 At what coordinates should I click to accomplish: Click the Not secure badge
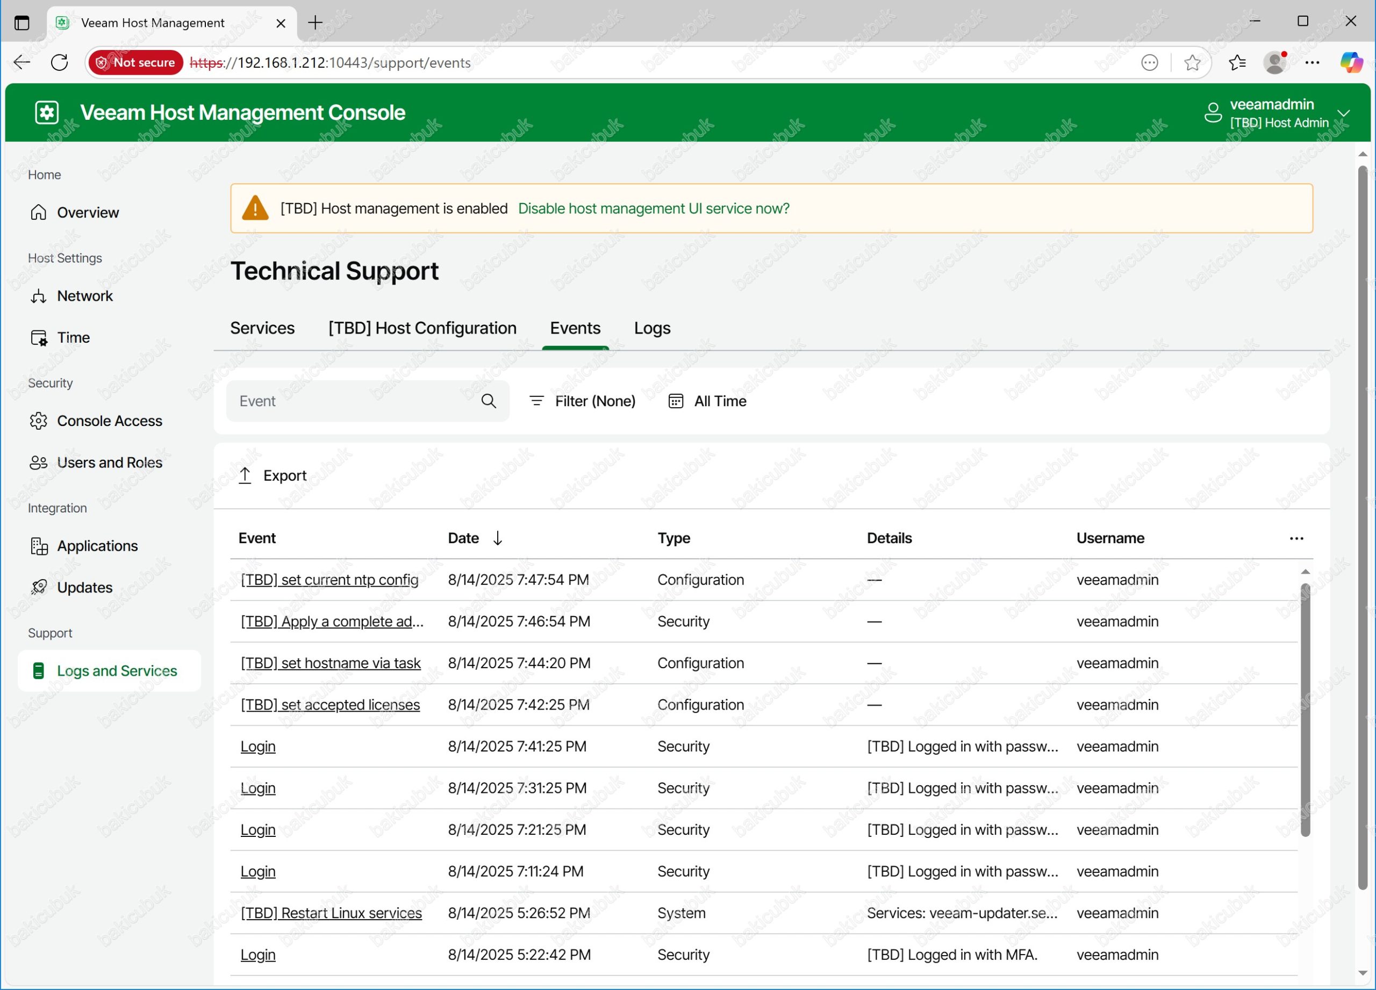pyautogui.click(x=136, y=62)
